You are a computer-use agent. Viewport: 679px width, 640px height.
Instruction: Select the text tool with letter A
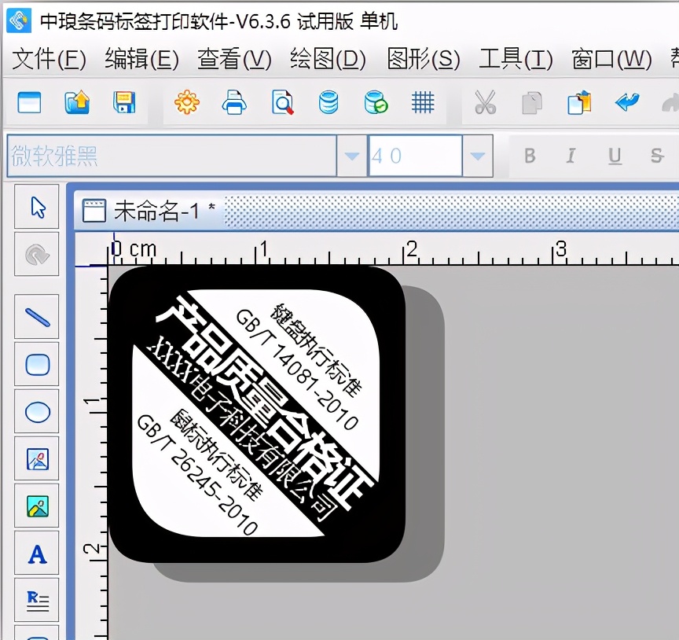[36, 555]
